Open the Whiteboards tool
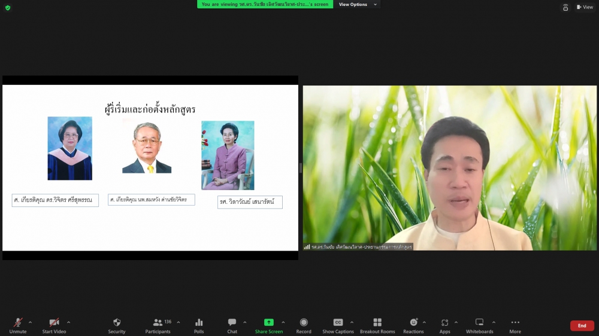Viewport: 599px width, 336px height. pyautogui.click(x=479, y=325)
